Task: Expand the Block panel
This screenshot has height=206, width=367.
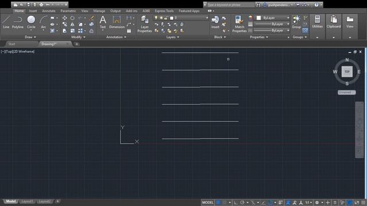Action: pyautogui.click(x=220, y=37)
